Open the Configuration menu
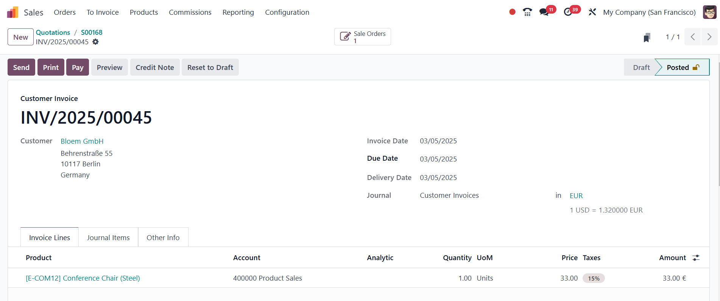 [x=287, y=12]
